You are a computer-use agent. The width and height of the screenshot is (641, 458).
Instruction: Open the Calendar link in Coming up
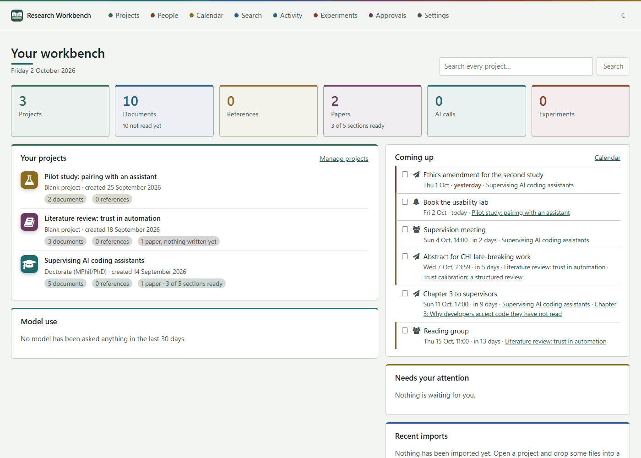pos(608,158)
